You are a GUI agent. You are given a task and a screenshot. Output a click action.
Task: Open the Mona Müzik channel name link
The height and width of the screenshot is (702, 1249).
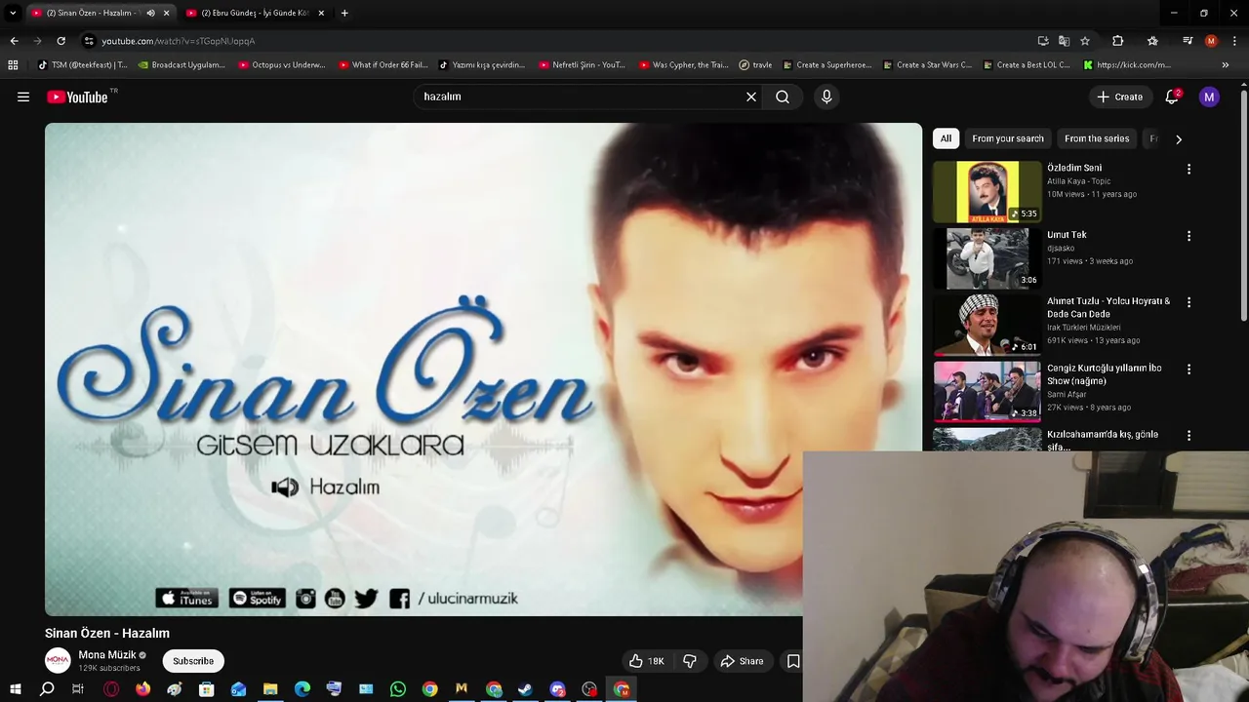point(107,655)
